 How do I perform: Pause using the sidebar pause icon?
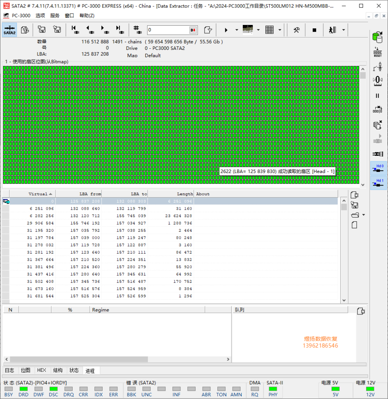click(377, 96)
